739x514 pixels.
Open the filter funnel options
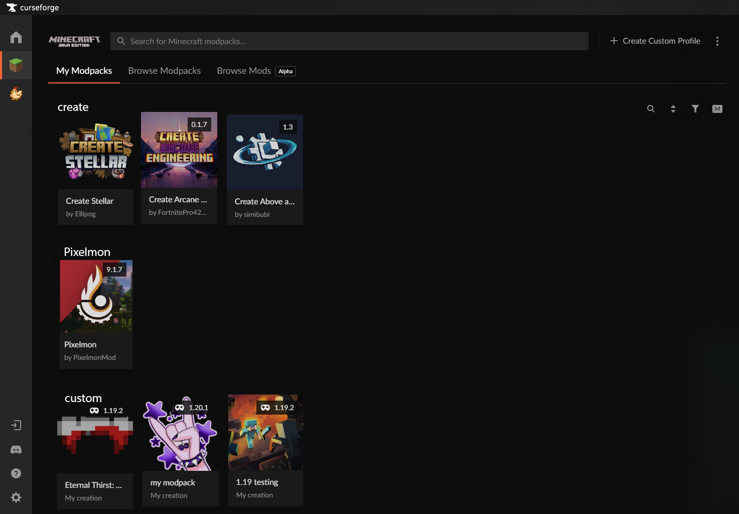(695, 109)
